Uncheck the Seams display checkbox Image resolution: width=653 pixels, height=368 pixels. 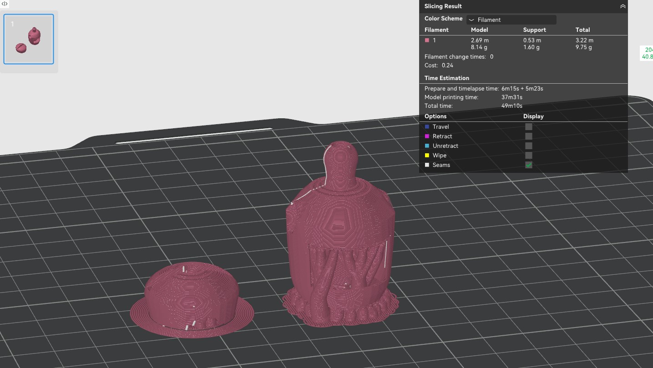point(528,165)
